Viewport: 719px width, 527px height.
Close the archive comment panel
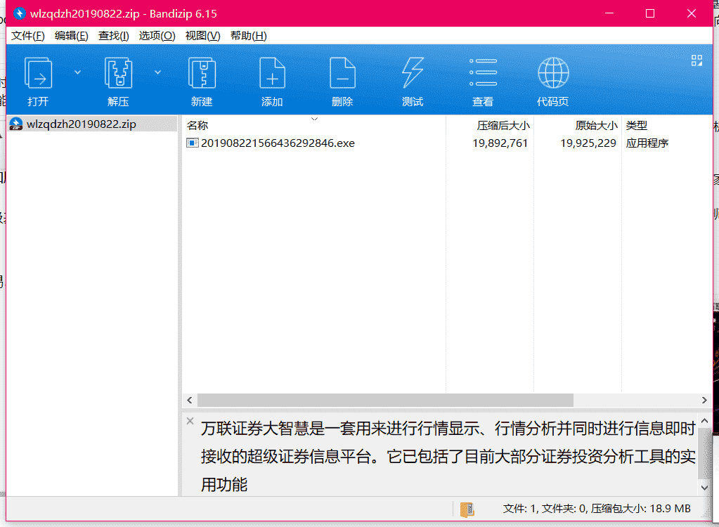[190, 421]
